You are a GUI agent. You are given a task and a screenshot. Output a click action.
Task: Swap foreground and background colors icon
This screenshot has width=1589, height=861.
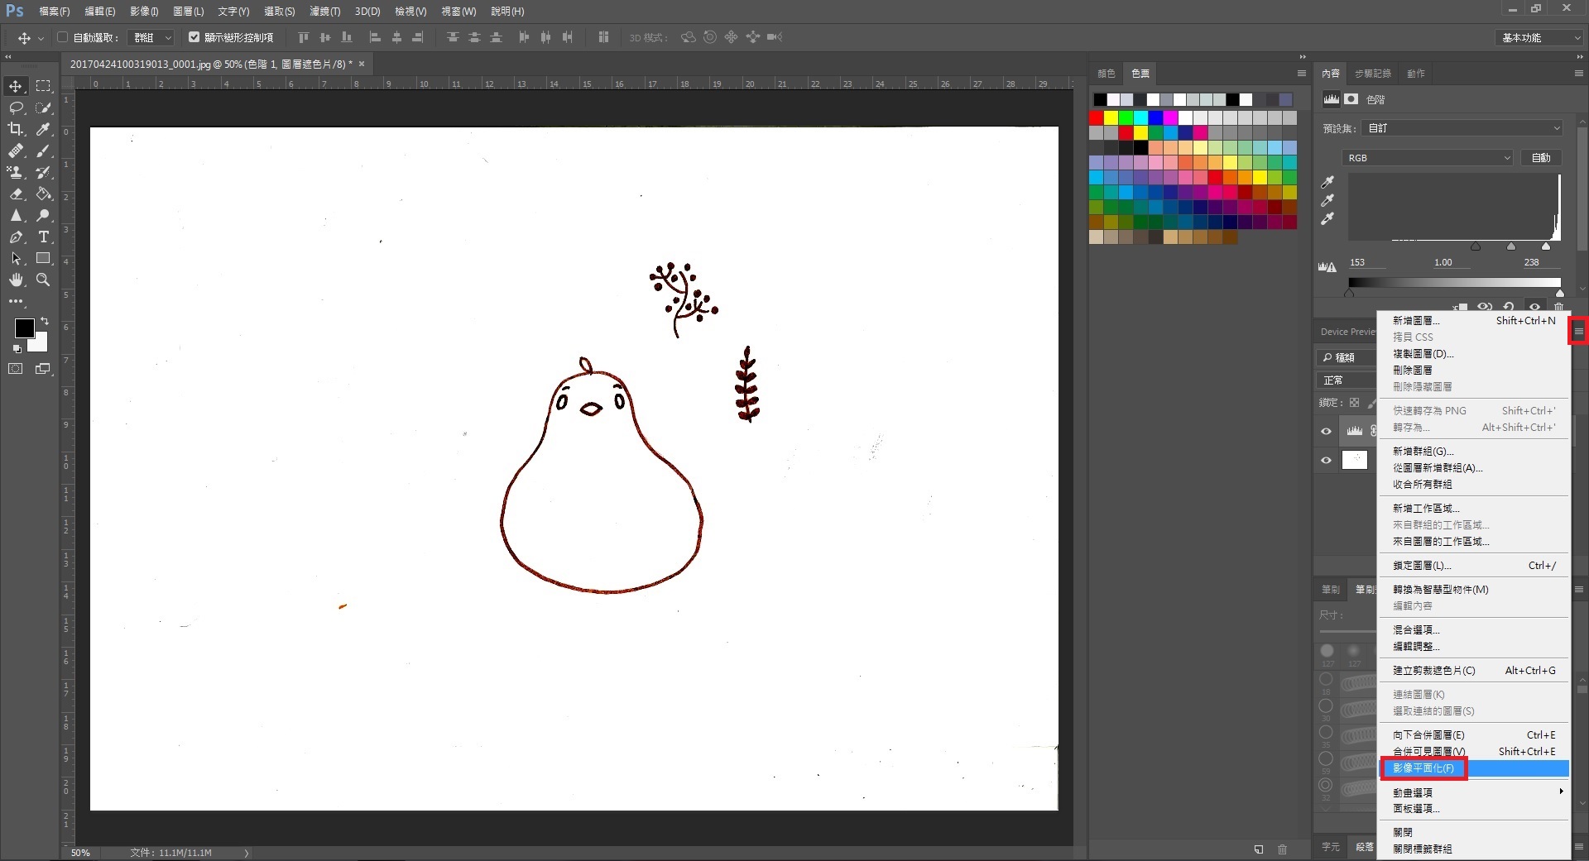point(45,321)
